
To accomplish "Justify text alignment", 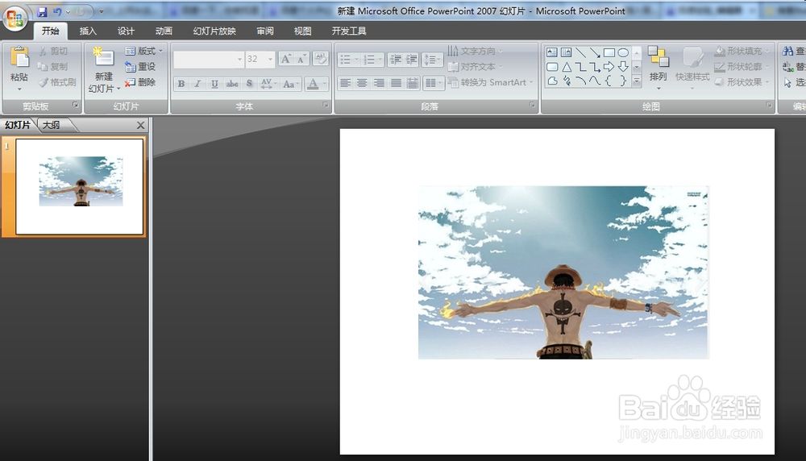I will (x=396, y=83).
